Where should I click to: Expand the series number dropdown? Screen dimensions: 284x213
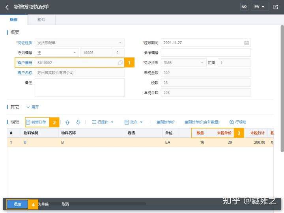point(75,52)
